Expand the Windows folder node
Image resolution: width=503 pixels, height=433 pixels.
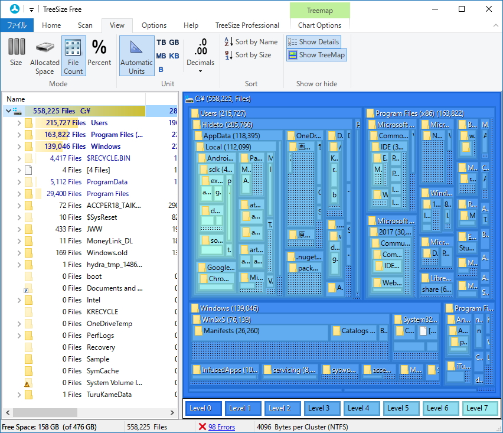tap(19, 146)
